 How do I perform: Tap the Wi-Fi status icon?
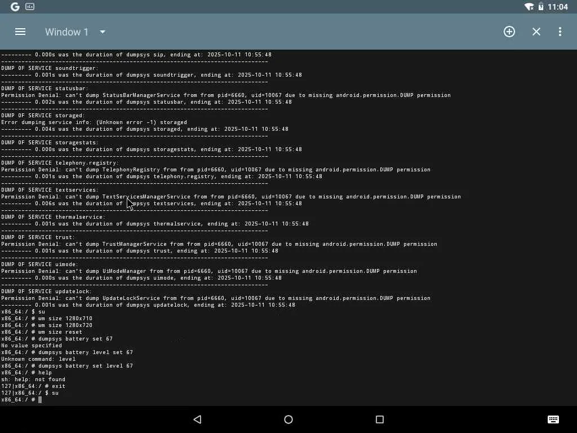coord(529,7)
